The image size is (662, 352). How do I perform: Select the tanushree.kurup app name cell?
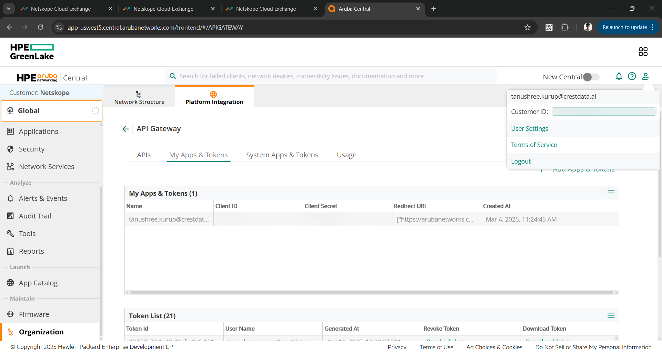[169, 219]
